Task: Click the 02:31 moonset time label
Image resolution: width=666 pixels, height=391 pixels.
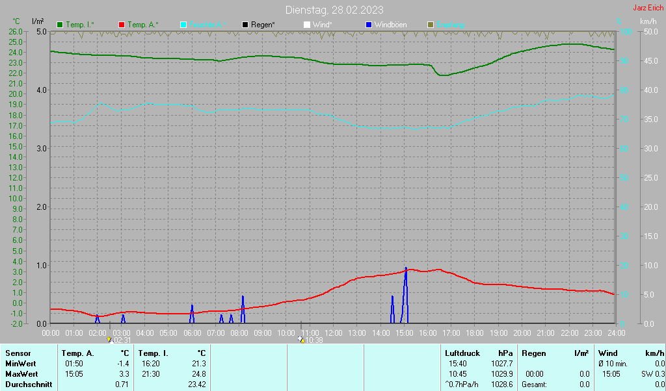Action: click(122, 340)
